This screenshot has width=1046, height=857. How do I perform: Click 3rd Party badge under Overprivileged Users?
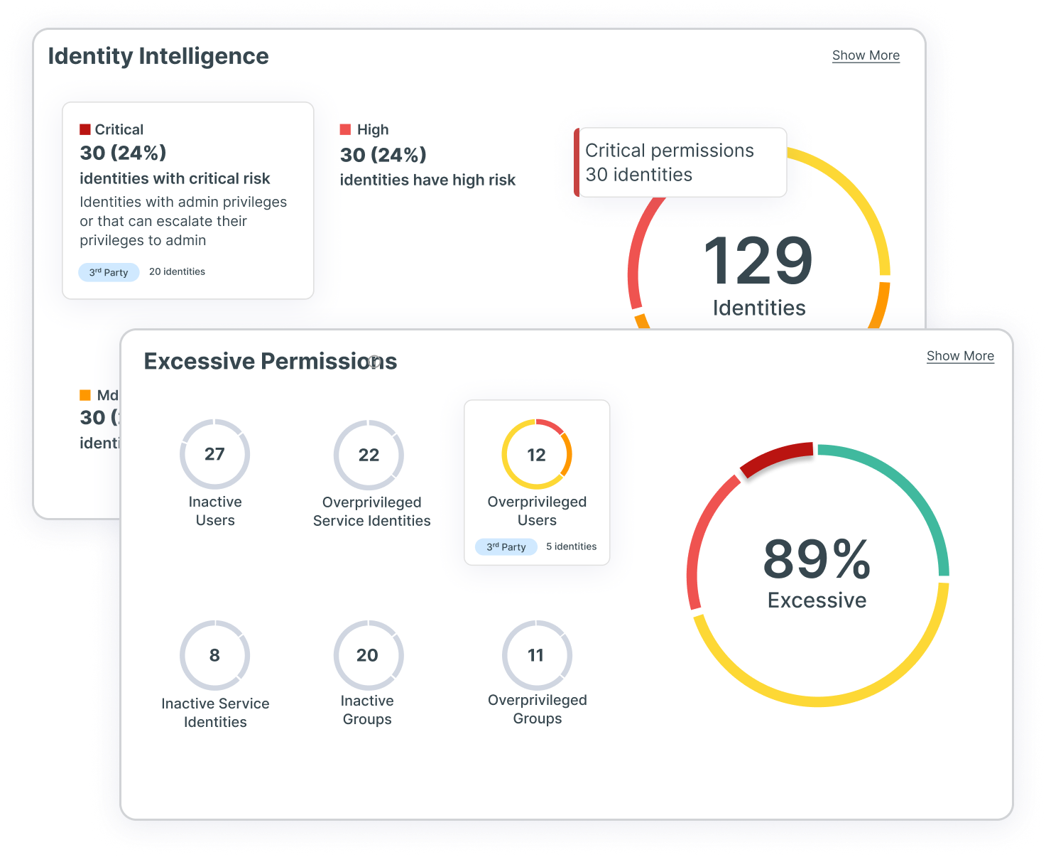(506, 546)
